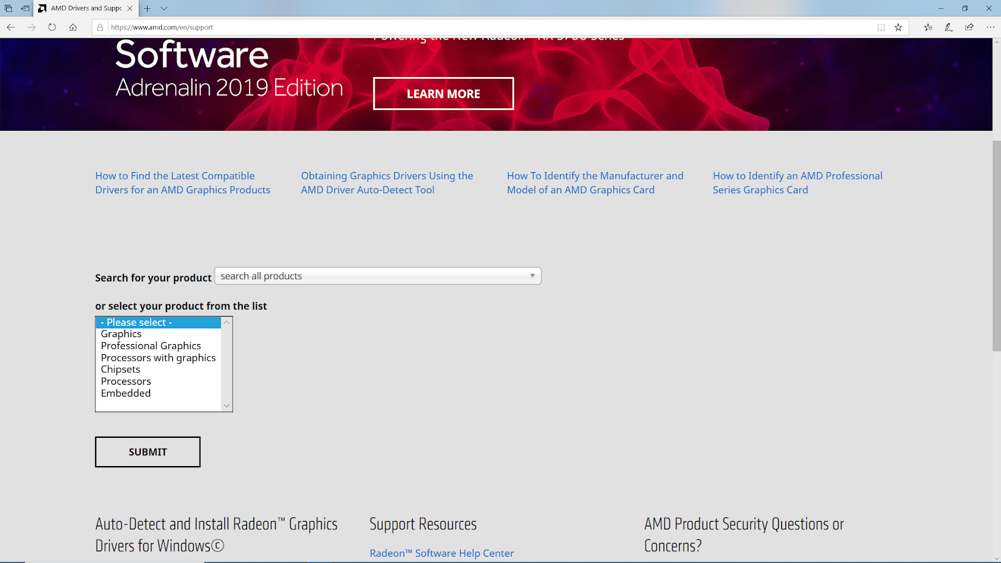Expand the tab preview chevron
The image size is (1001, 563).
click(164, 8)
